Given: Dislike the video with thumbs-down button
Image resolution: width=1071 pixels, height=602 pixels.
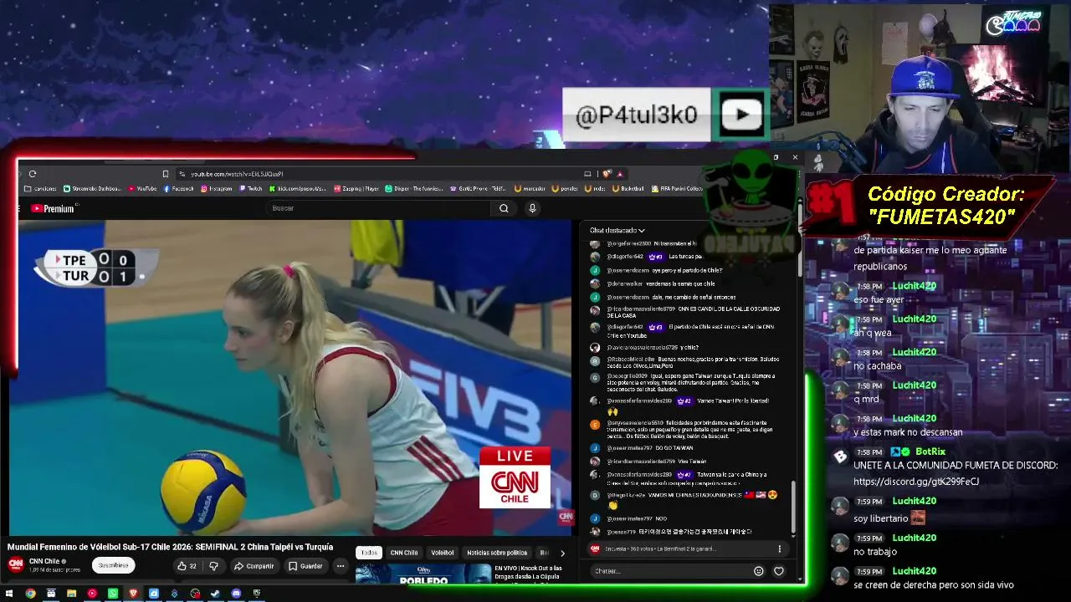Looking at the screenshot, I should tap(213, 566).
